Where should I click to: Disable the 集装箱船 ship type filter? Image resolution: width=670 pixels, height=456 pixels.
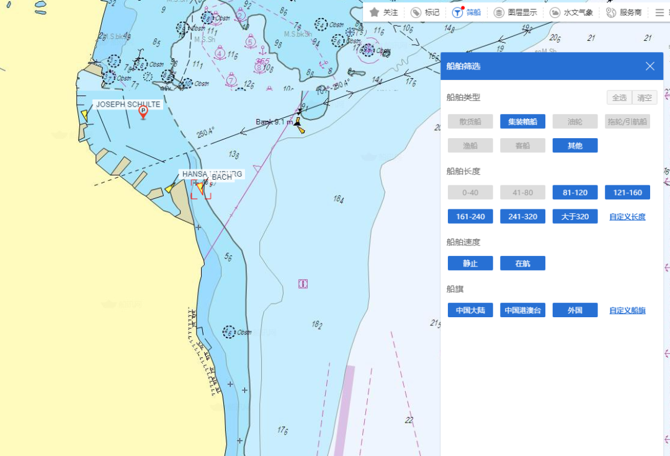[522, 121]
